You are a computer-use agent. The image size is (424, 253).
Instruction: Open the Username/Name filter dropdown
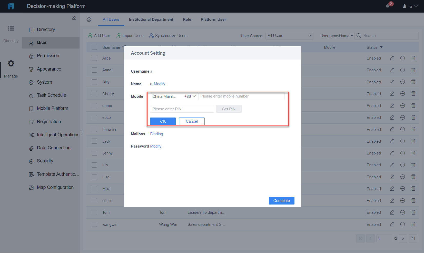point(336,36)
